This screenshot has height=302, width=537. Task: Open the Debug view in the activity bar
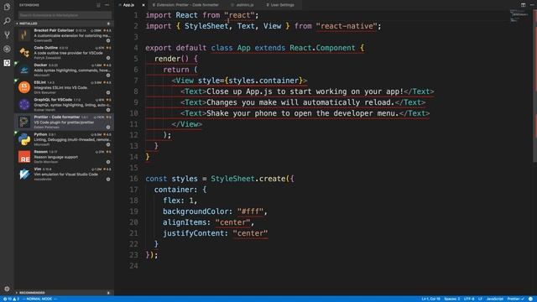7,49
